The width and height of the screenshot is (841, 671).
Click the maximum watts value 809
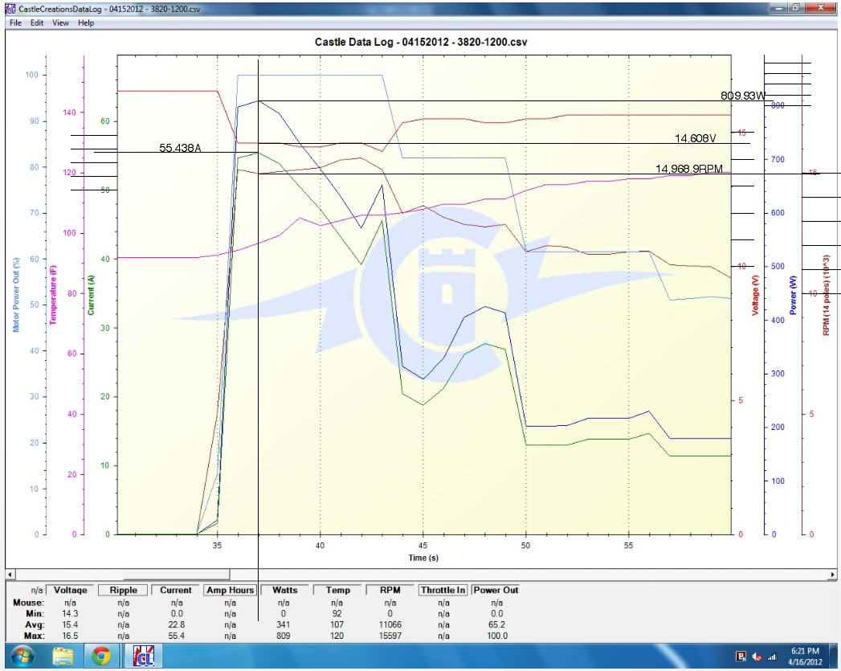(x=284, y=636)
